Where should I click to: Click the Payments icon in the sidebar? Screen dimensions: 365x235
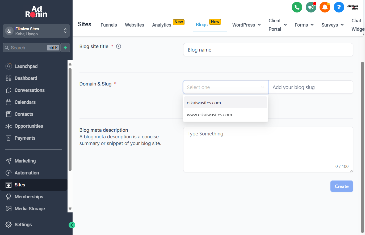click(9, 138)
